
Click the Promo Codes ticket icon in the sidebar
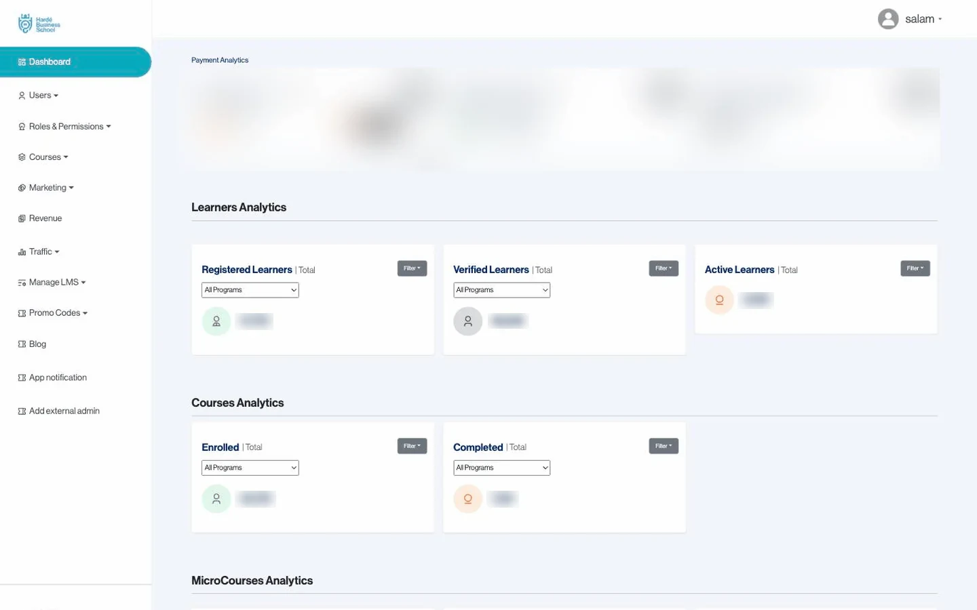22,313
